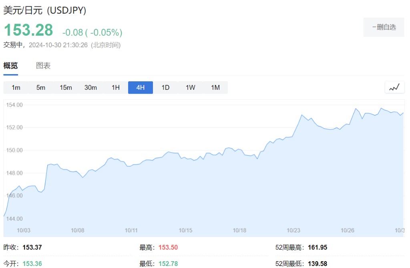Switch to the 1D daily chart
410x268 pixels.
pyautogui.click(x=165, y=88)
